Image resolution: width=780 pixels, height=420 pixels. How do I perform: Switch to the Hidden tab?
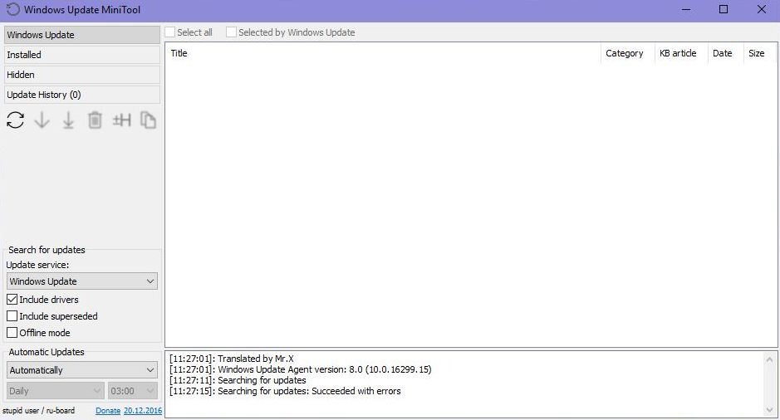[82, 75]
